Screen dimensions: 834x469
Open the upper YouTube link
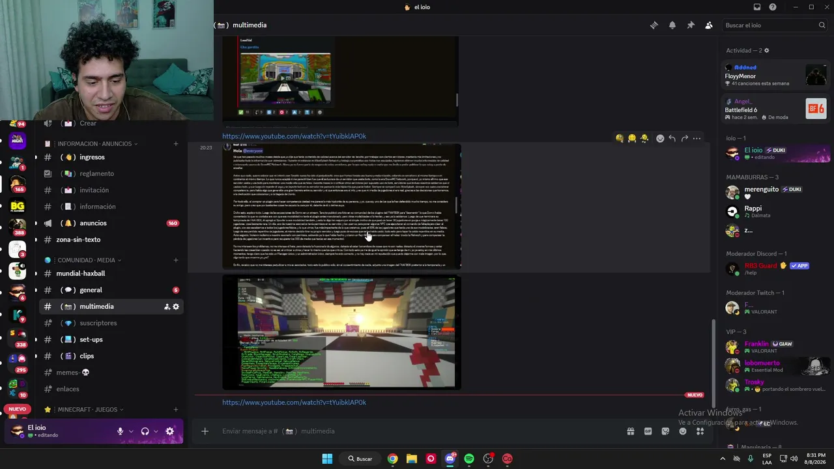coord(294,136)
